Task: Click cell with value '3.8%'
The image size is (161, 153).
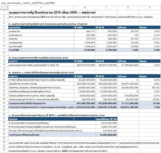Action: [150, 31]
